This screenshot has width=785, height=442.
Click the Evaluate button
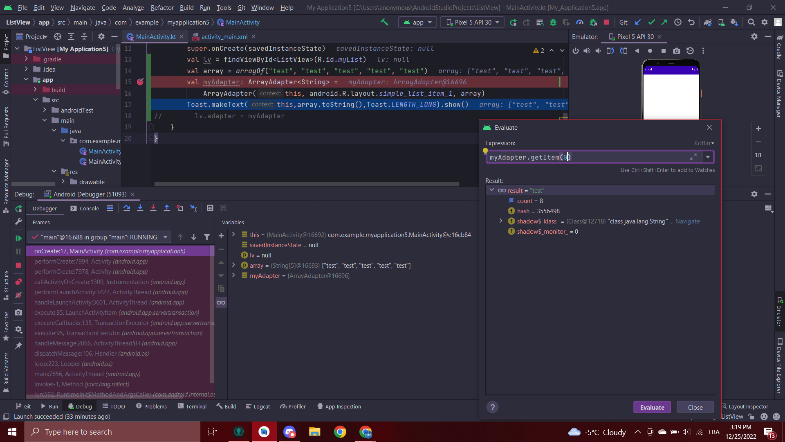pos(652,407)
